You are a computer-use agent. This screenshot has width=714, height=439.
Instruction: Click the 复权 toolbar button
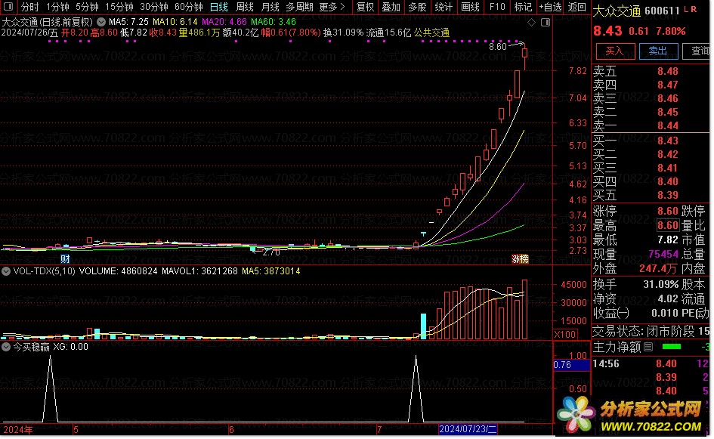click(365, 7)
